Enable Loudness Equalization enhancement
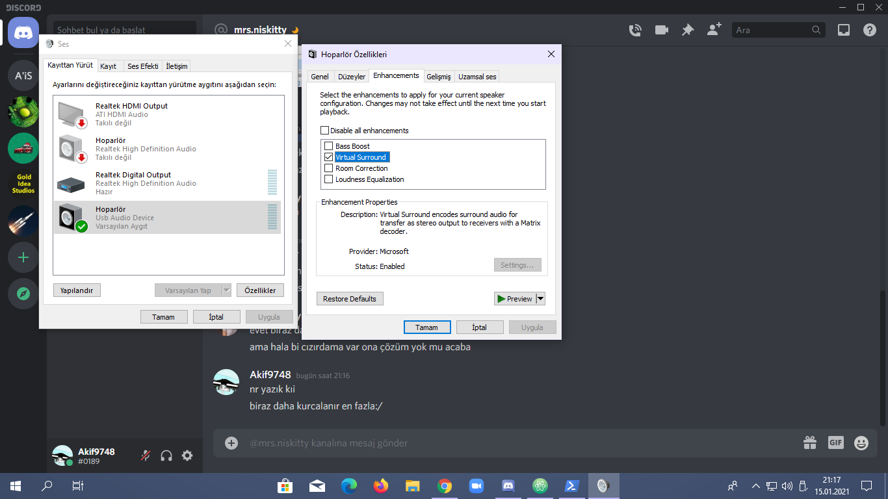 point(329,179)
